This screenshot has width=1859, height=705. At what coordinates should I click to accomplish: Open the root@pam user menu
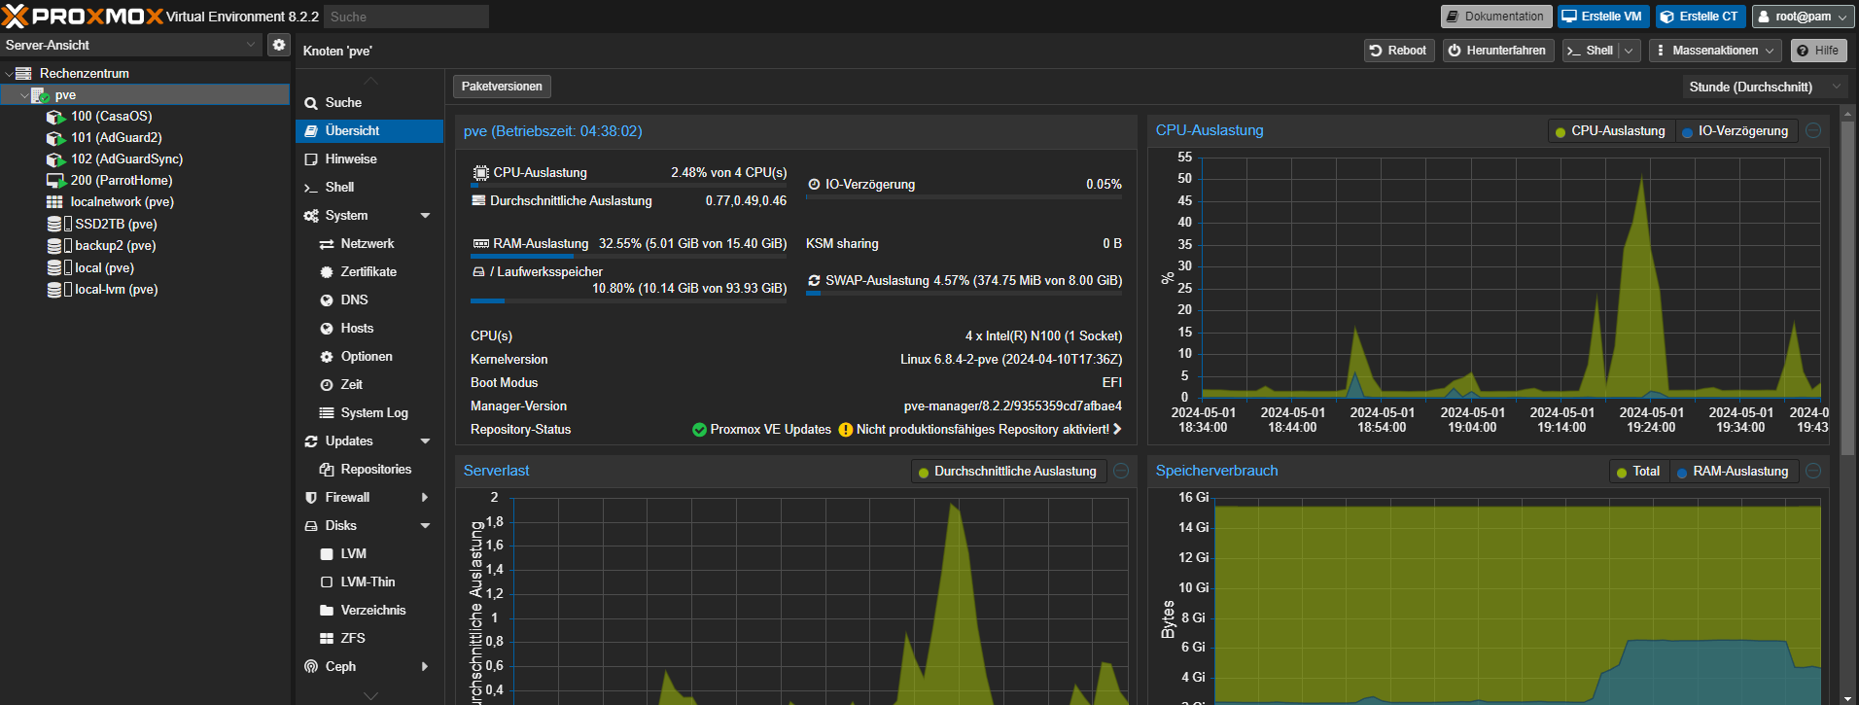(1802, 17)
